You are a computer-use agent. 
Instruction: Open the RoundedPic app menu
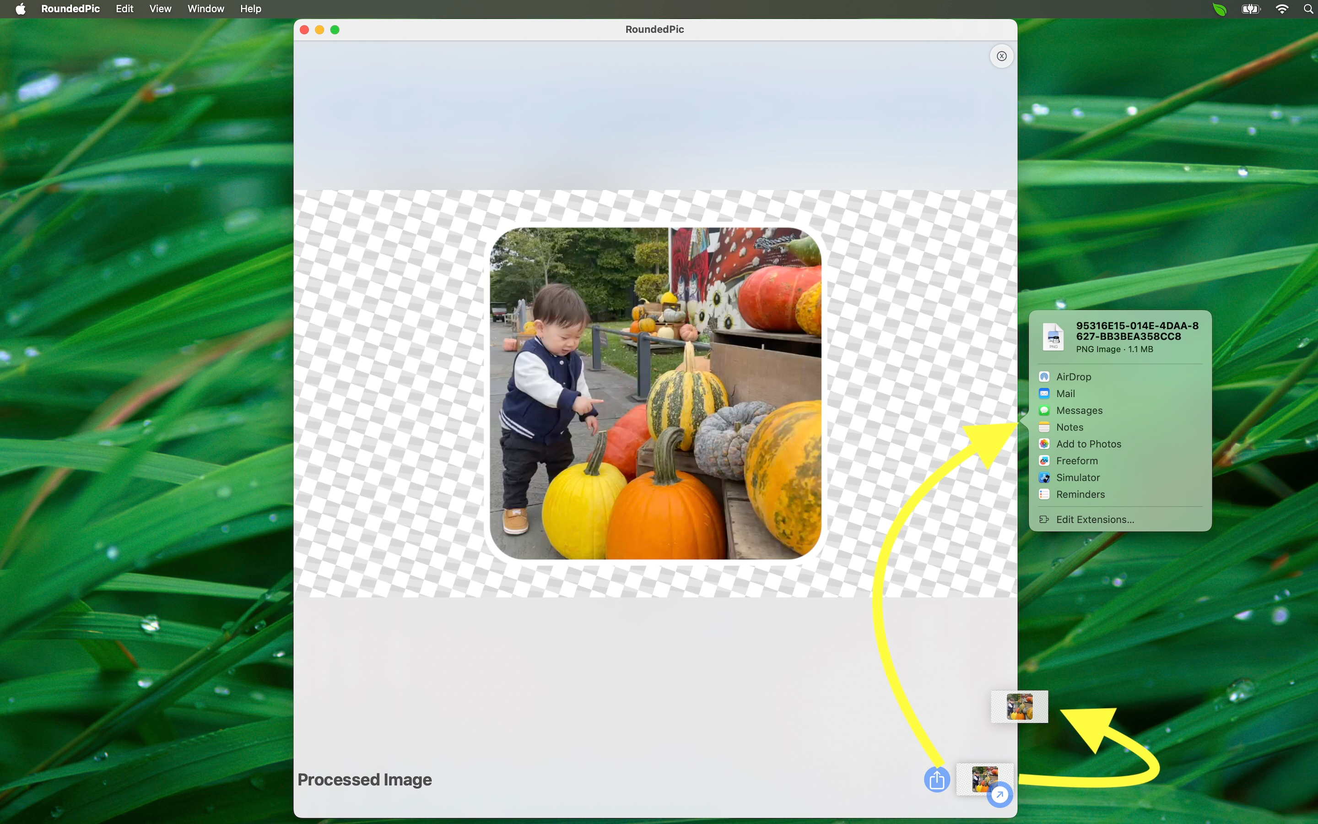[70, 9]
